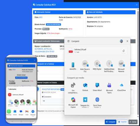Viewport: 140px width, 126px height.
Task: Click the Compartir por medio label
Action: 75,78
